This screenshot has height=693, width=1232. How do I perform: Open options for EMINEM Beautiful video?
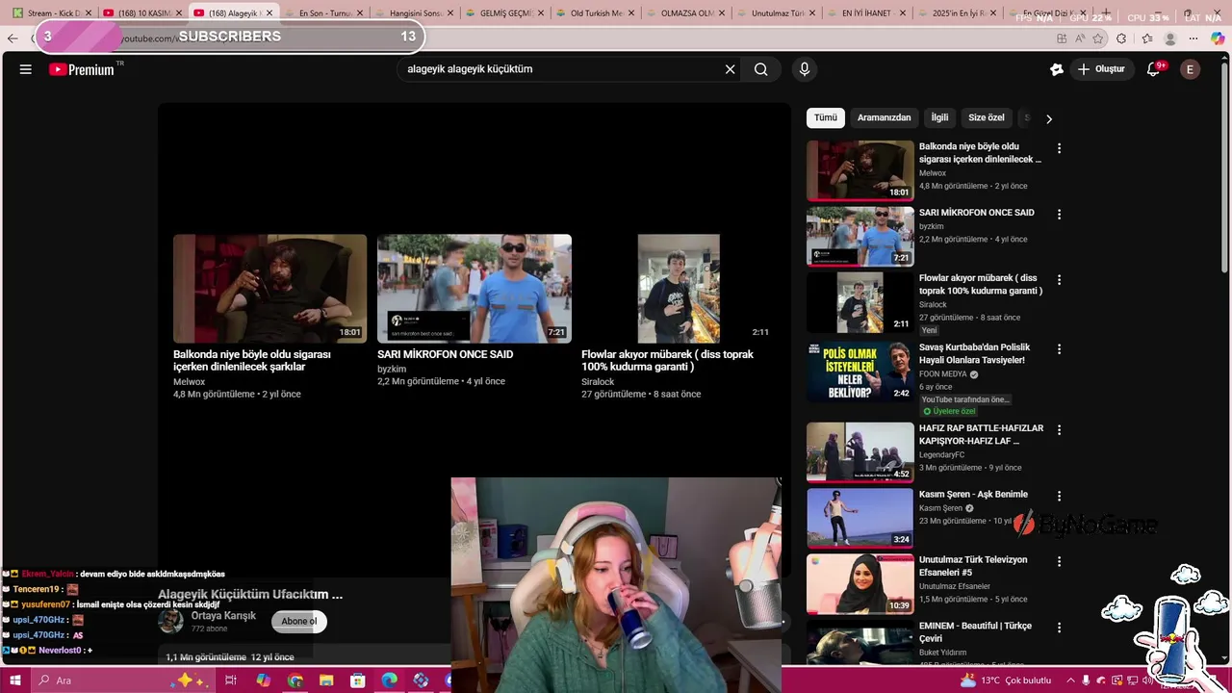(x=1059, y=627)
